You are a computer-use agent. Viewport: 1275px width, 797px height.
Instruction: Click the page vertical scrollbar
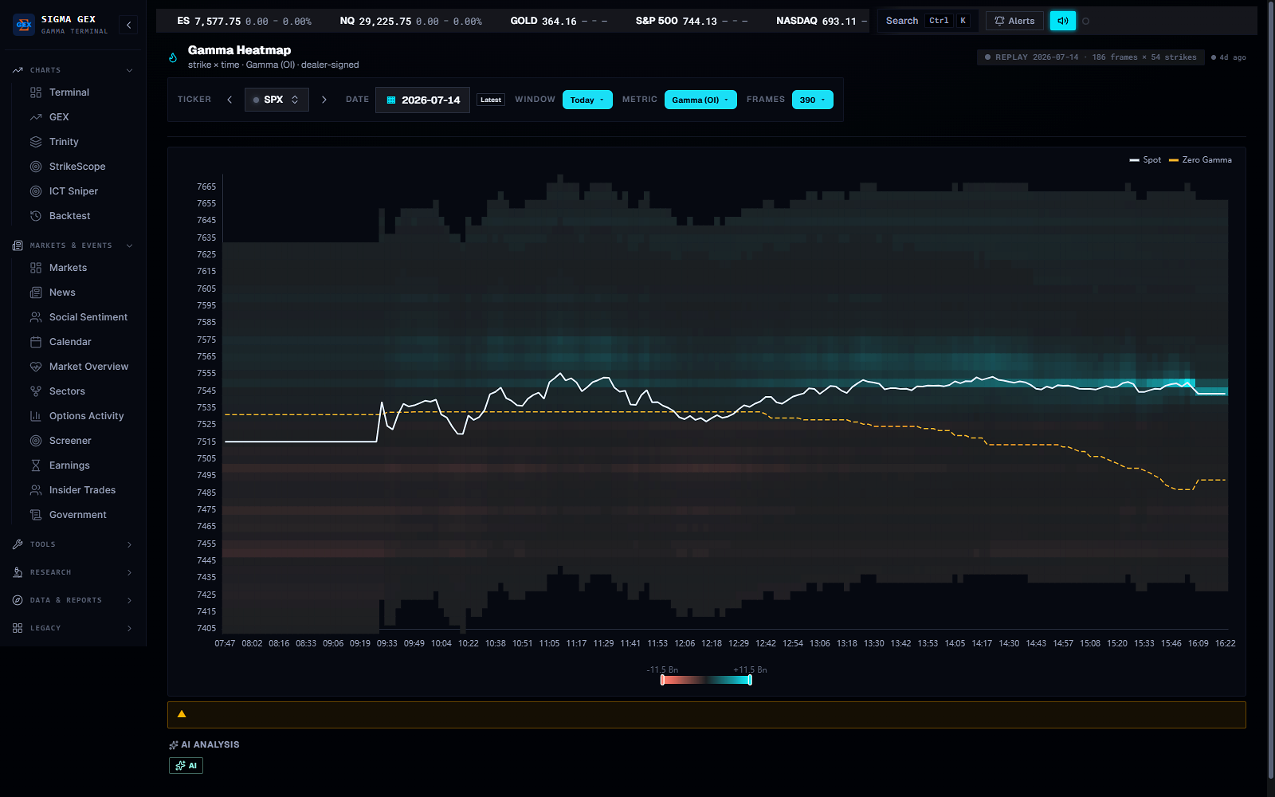pos(1270,391)
